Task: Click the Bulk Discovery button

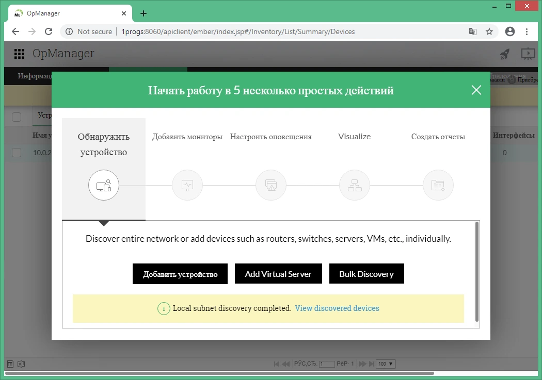Action: pos(366,274)
